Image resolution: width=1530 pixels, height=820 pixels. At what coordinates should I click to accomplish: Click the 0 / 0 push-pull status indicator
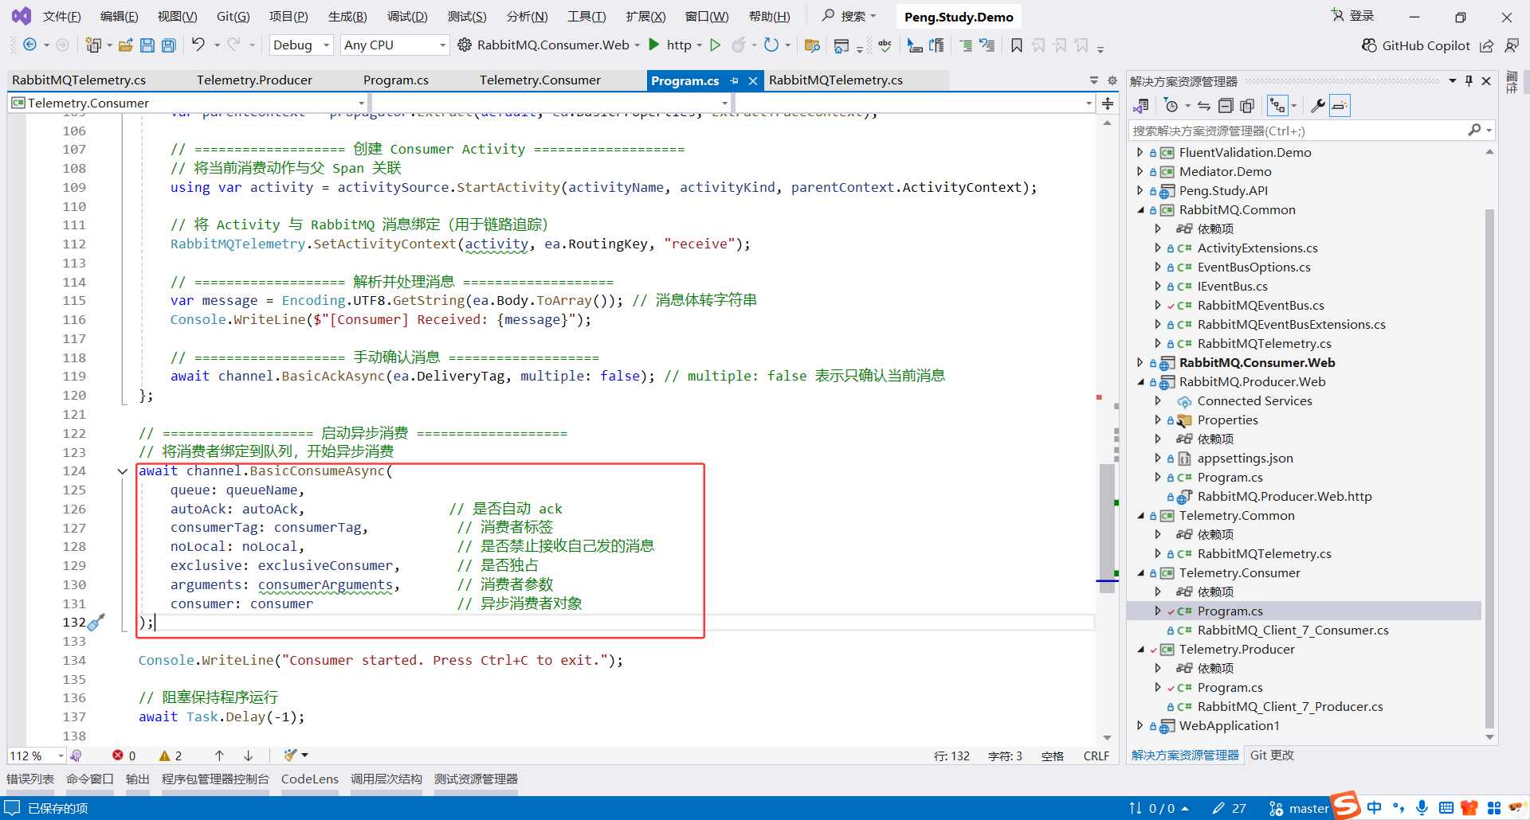point(1159,808)
